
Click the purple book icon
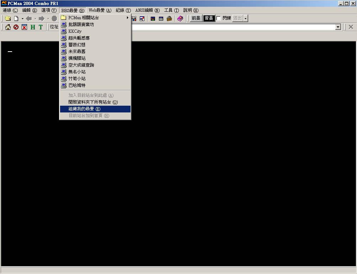coord(180,19)
